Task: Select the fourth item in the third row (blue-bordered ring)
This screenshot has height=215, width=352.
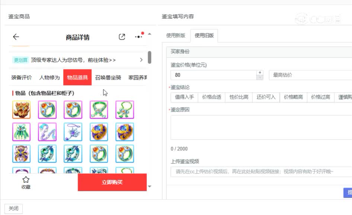Action: (99, 154)
